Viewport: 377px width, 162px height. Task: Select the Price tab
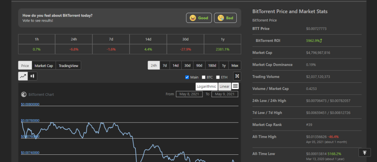click(25, 66)
